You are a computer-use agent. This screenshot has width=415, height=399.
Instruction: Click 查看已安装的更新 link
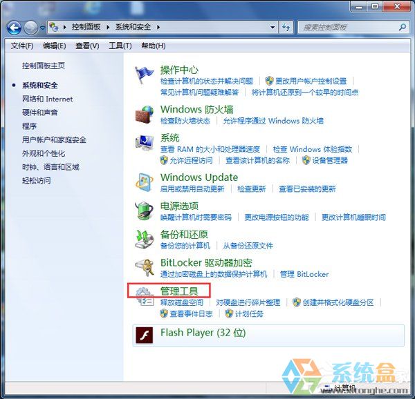(x=307, y=189)
